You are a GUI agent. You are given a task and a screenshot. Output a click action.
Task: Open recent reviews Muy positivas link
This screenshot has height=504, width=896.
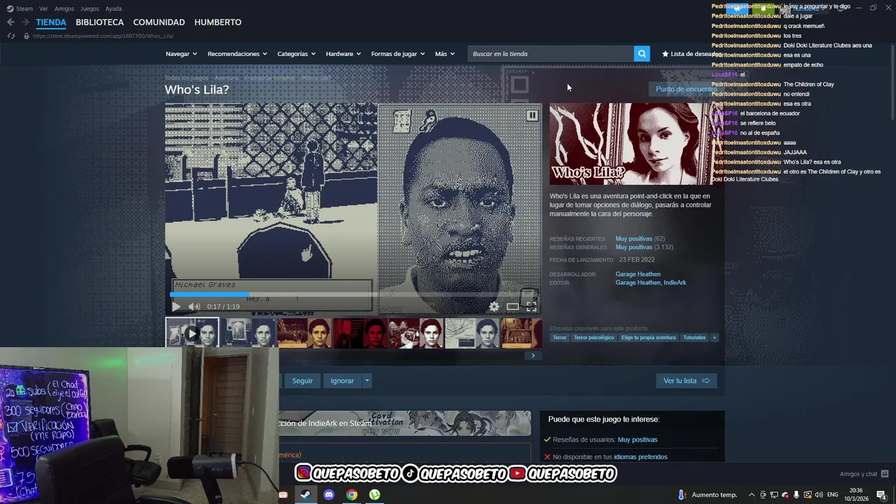click(x=633, y=239)
